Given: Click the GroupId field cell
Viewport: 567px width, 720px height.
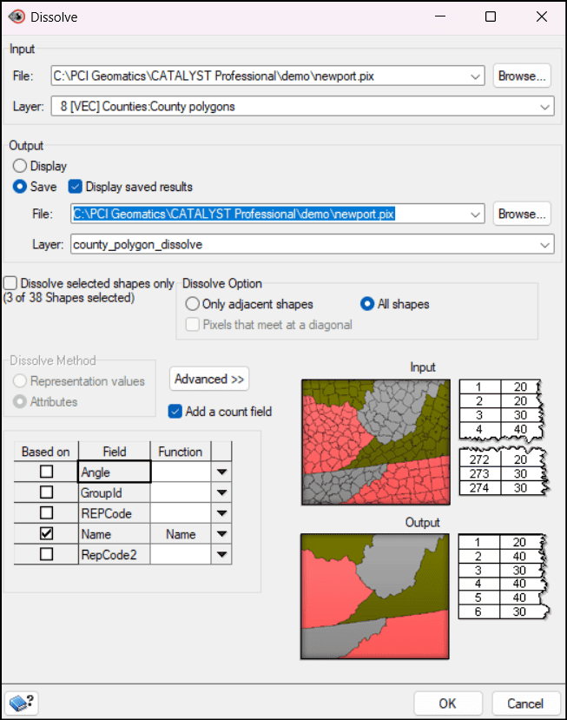Looking at the screenshot, I should tap(115, 492).
